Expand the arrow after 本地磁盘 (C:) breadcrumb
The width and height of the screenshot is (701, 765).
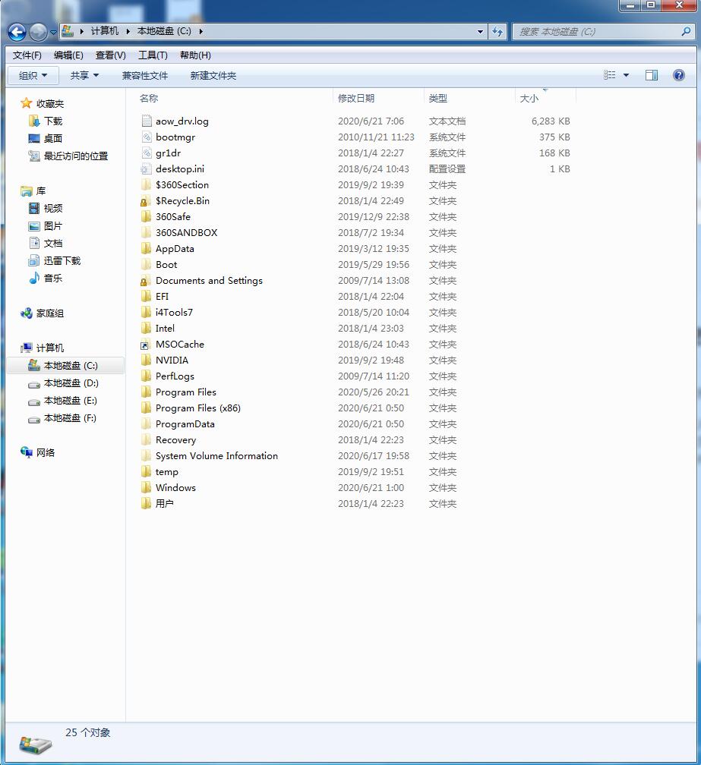coord(201,31)
